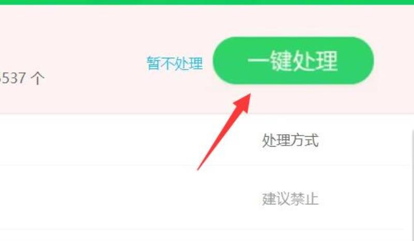Open the 建议禁止 handling method choice
The image size is (414, 241).
[290, 199]
